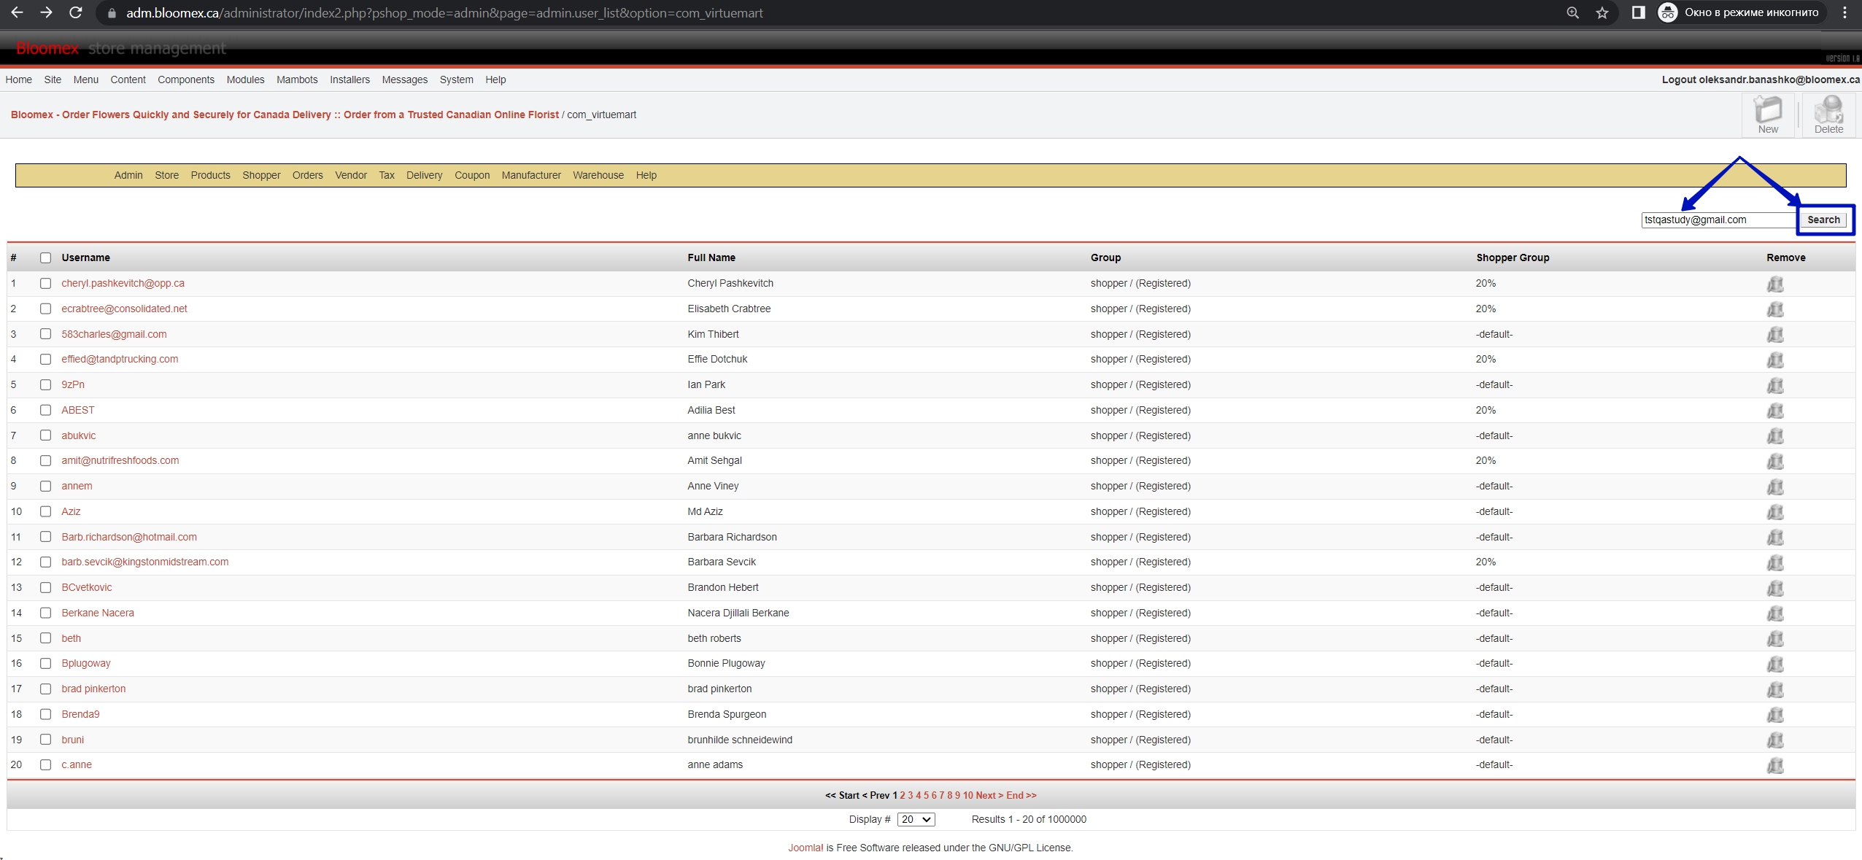
Task: Check the box for user bruni
Action: click(45, 740)
